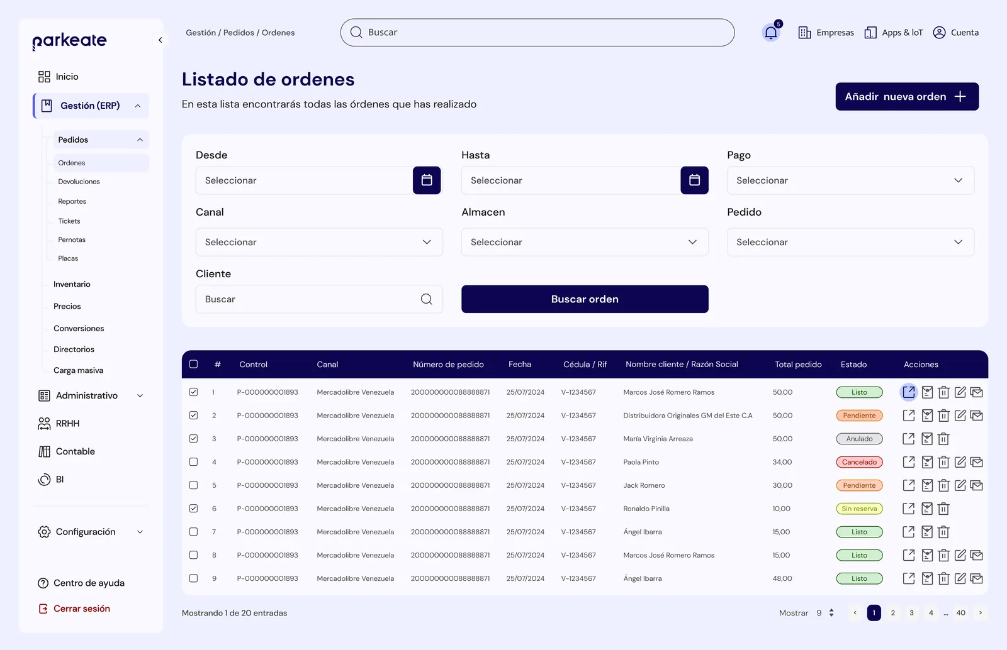Click the Empresas building icon
Viewport: 1007px width, 650px height.
tap(804, 33)
